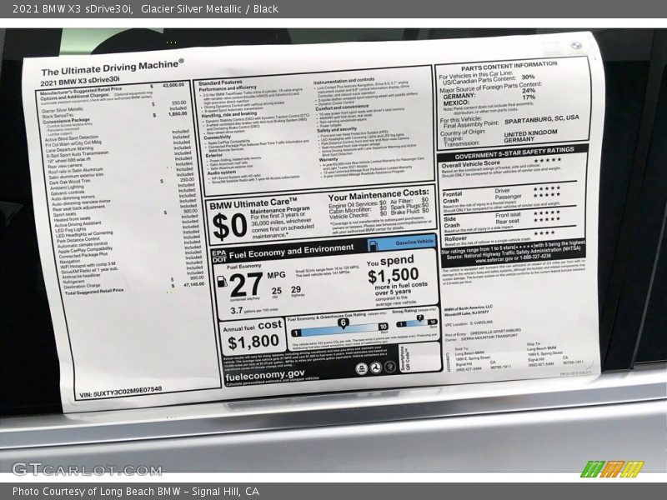667x500 pixels.
Task: Click the colorful striped logo in the bottom corner
Action: 612,468
